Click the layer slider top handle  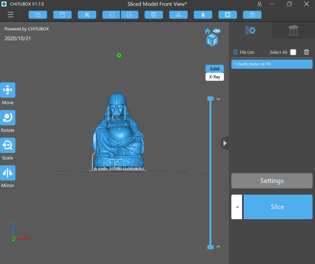coord(210,99)
